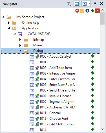Expand the Bitmap folder
Image resolution: width=106 pixels, height=133 pixels.
20,40
